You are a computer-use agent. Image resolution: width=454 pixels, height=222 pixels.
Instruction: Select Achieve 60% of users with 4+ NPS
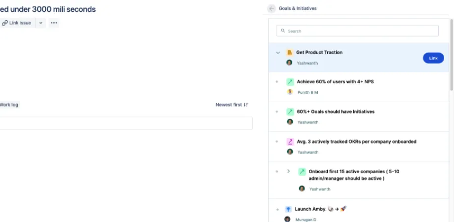tap(335, 81)
